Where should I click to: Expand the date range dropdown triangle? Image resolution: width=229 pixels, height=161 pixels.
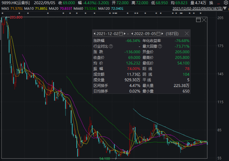coord(225,8)
